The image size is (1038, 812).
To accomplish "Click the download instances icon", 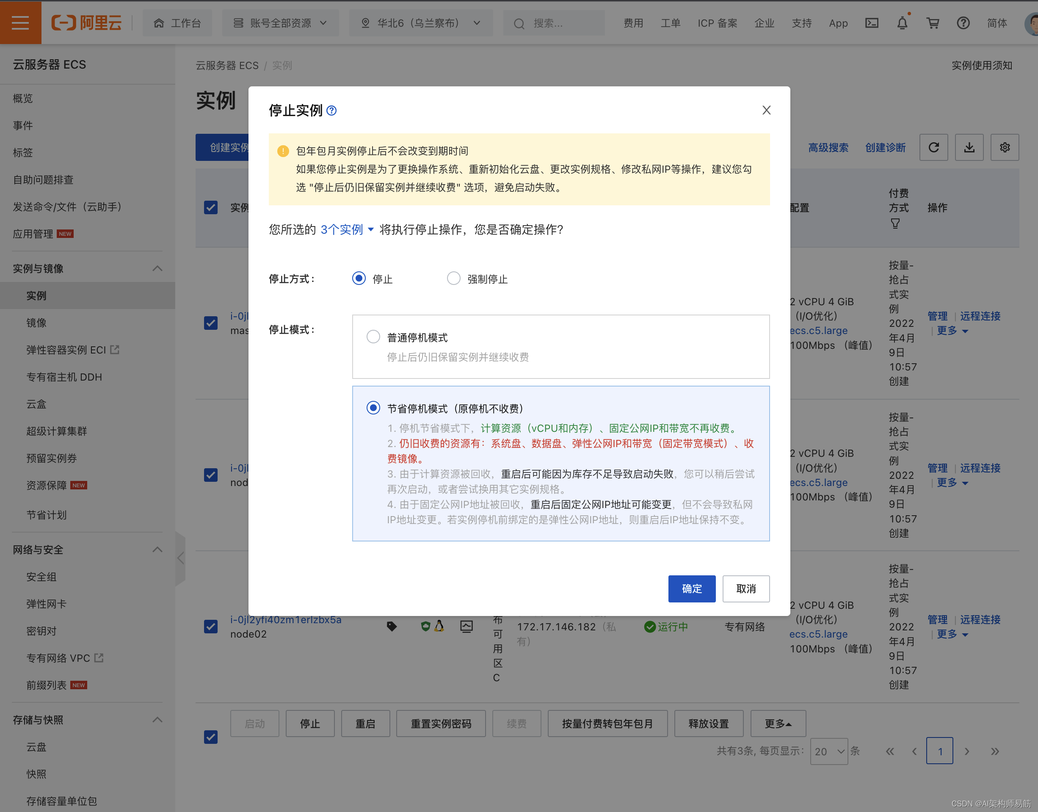I will click(x=969, y=148).
